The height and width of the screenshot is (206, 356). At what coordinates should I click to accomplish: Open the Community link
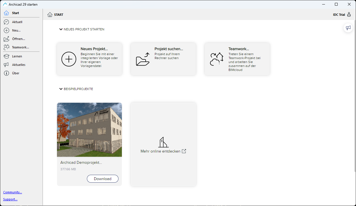tap(12, 192)
